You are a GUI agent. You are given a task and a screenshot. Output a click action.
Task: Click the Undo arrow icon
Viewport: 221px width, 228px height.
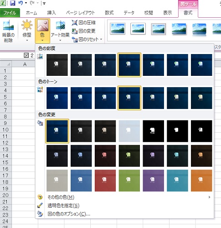pyautogui.click(x=21, y=3)
